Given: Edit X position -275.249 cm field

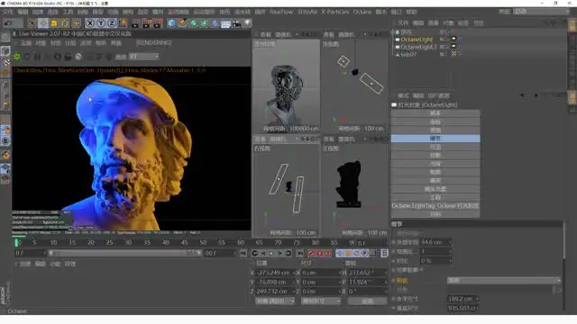Looking at the screenshot, I should click(x=274, y=273).
